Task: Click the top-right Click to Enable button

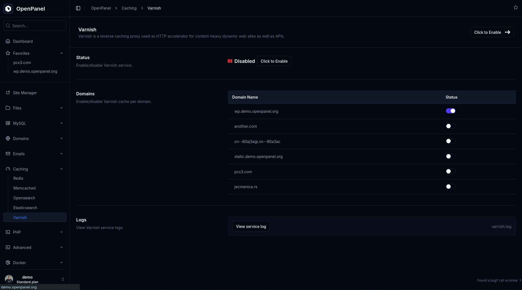Action: 492,32
